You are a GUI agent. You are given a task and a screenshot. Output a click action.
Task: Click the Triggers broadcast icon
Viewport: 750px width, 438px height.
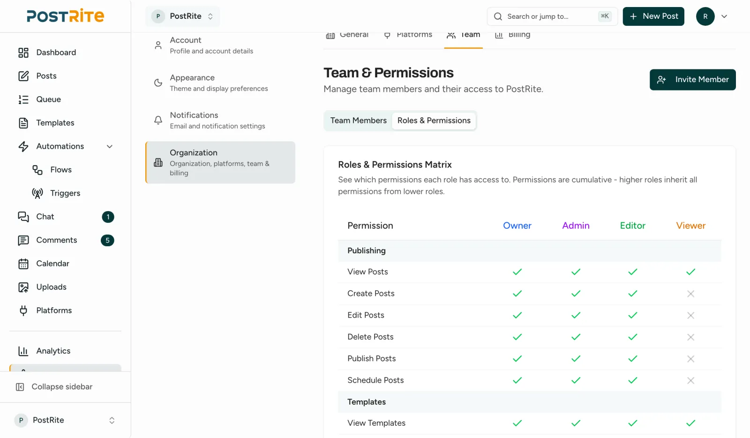(37, 193)
